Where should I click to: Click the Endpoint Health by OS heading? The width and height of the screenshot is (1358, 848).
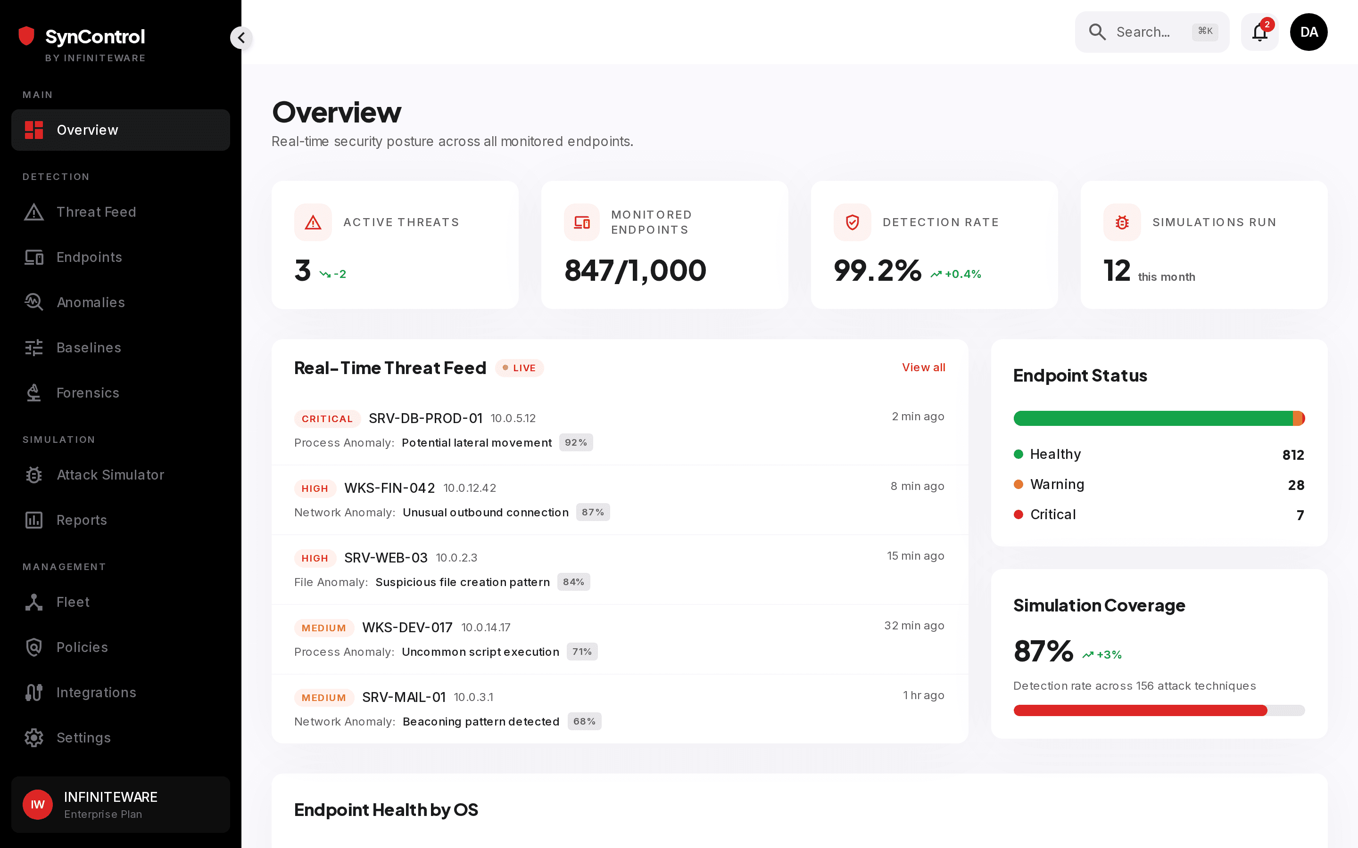(386, 809)
